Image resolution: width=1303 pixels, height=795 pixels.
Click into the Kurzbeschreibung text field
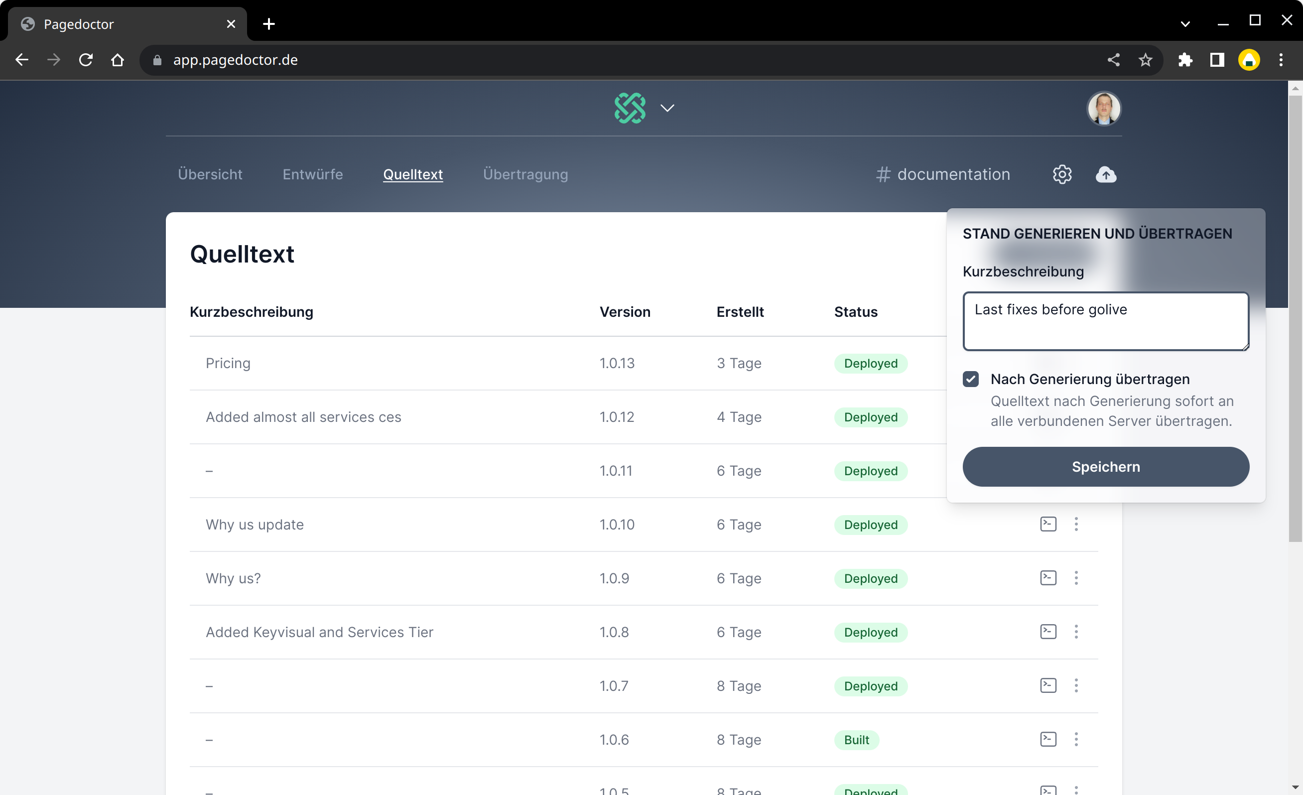pyautogui.click(x=1106, y=321)
